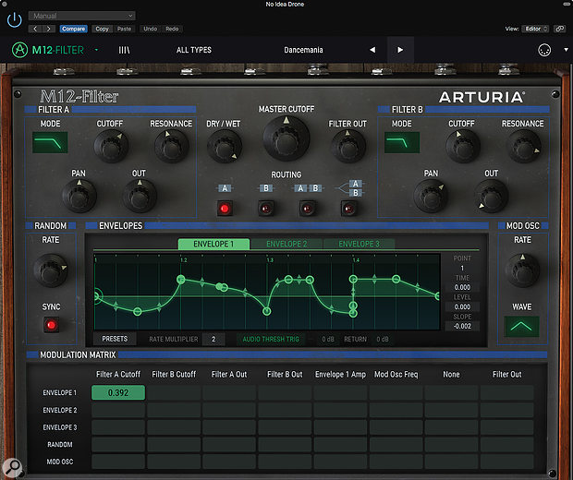Open Filter A mode selector display
This screenshot has height=480, width=573.
coord(50,142)
